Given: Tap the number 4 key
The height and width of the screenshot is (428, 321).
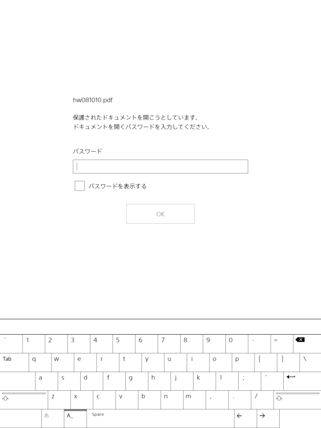Looking at the screenshot, I should coord(101,344).
